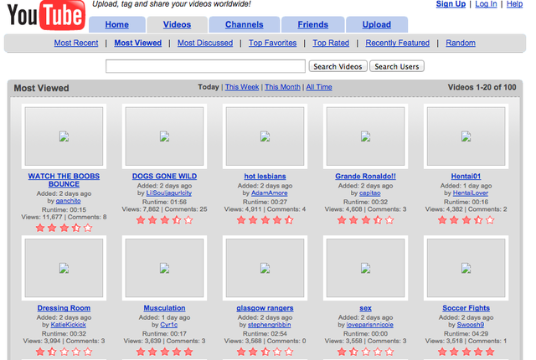Click fifth rating star under glasgow rangers
The height and width of the screenshot is (360, 536).
(289, 352)
